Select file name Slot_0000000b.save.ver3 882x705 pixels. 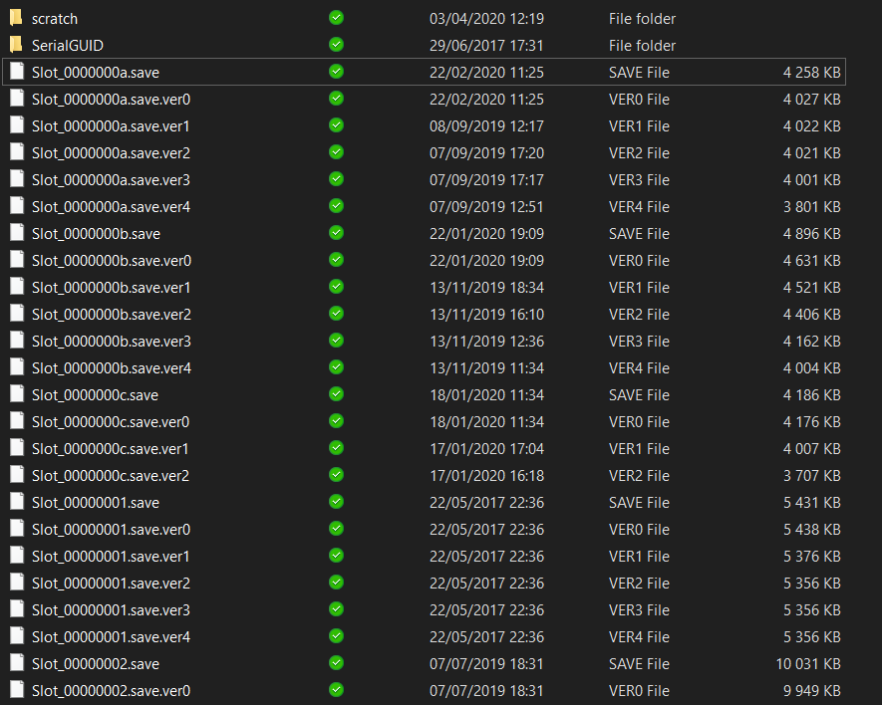click(x=112, y=342)
